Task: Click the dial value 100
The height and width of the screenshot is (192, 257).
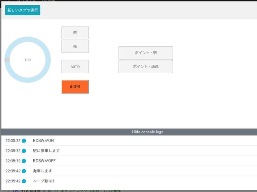Action: click(x=28, y=60)
